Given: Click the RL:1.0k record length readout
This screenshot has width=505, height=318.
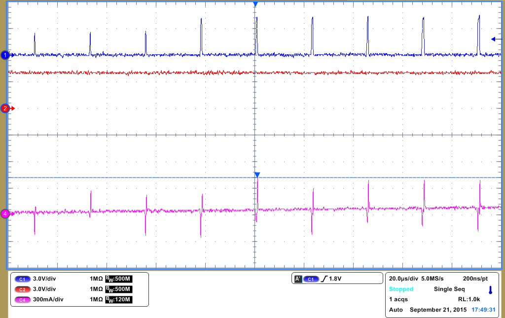Looking at the screenshot, I should tap(469, 298).
